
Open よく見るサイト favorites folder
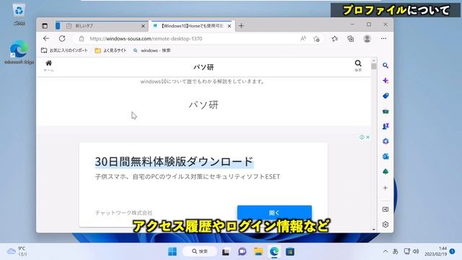point(110,51)
